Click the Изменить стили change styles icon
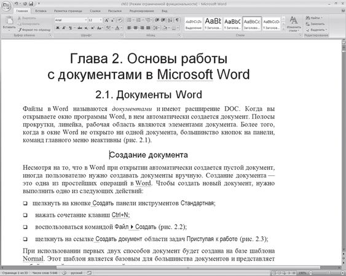 point(294,24)
